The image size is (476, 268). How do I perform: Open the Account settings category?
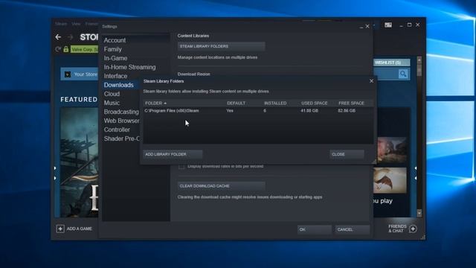coord(115,40)
